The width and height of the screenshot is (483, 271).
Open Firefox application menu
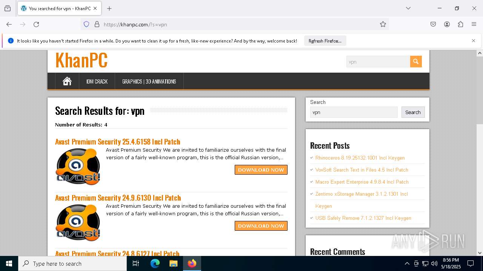pyautogui.click(x=474, y=24)
